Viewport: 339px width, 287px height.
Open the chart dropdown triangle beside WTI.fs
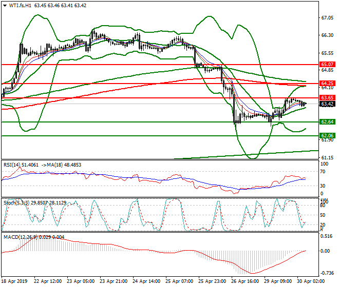pos(5,6)
